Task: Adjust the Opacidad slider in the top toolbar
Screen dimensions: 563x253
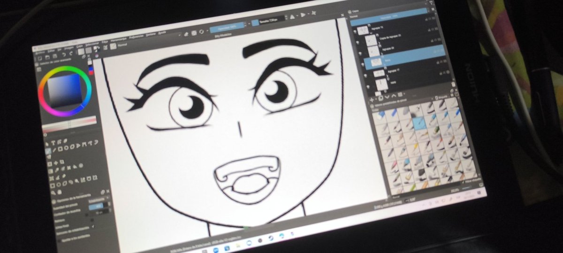Action: point(227,27)
